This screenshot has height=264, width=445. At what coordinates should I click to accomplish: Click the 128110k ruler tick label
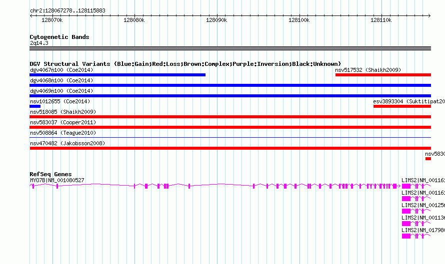click(x=381, y=20)
